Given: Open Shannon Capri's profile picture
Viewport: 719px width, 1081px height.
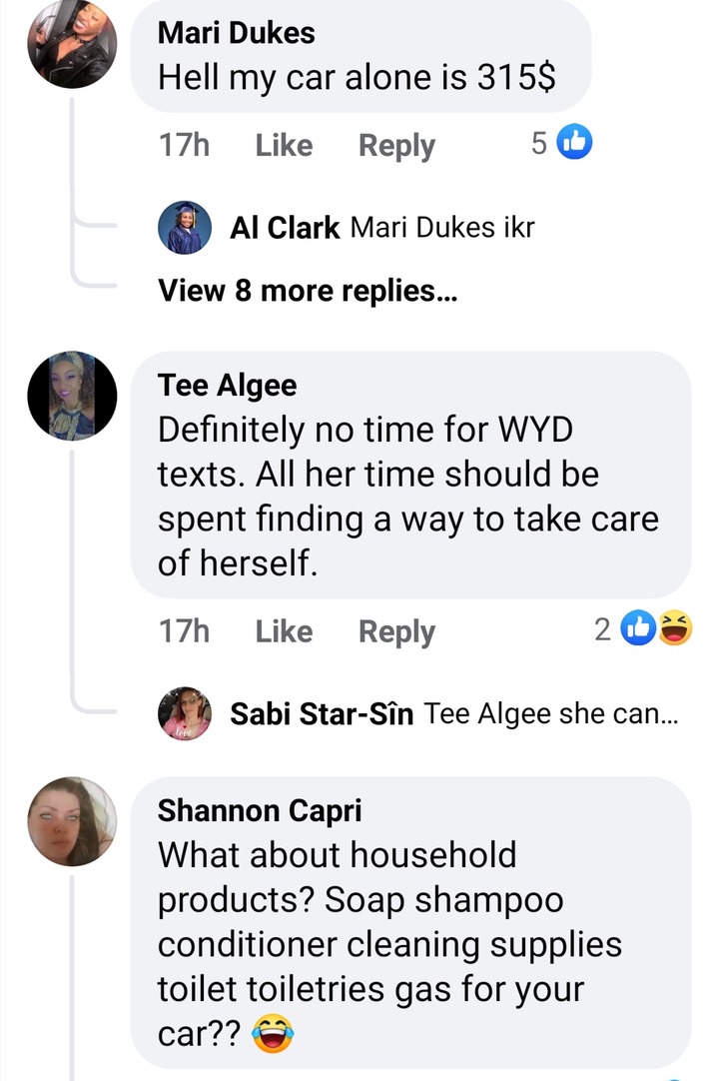Looking at the screenshot, I should 72,822.
